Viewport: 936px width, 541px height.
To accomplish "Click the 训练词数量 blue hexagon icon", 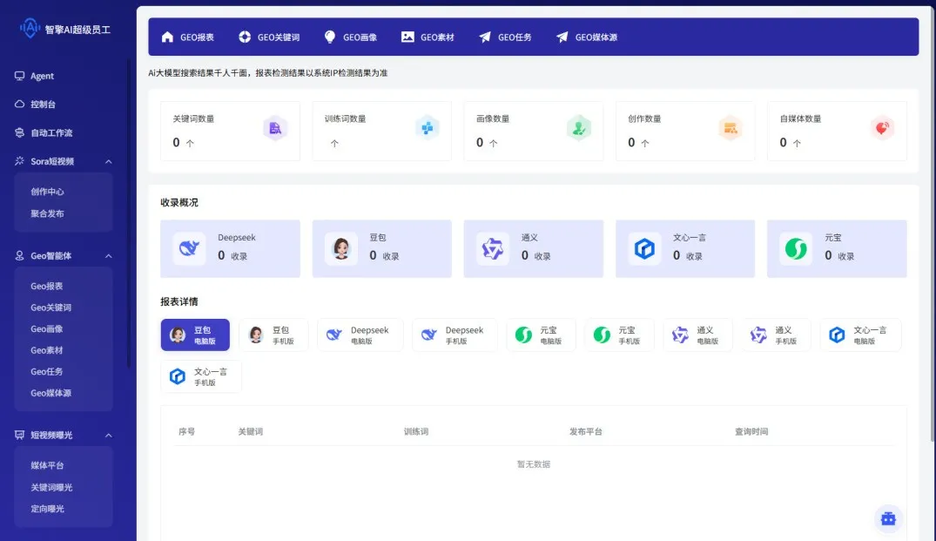I will pyautogui.click(x=427, y=129).
